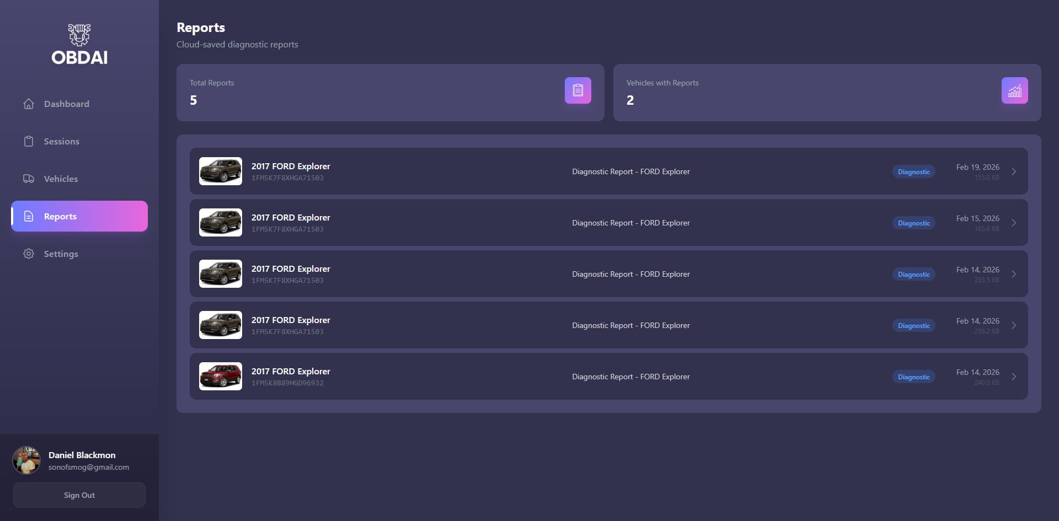
Task: Select the Reports menu item
Action: tap(79, 216)
